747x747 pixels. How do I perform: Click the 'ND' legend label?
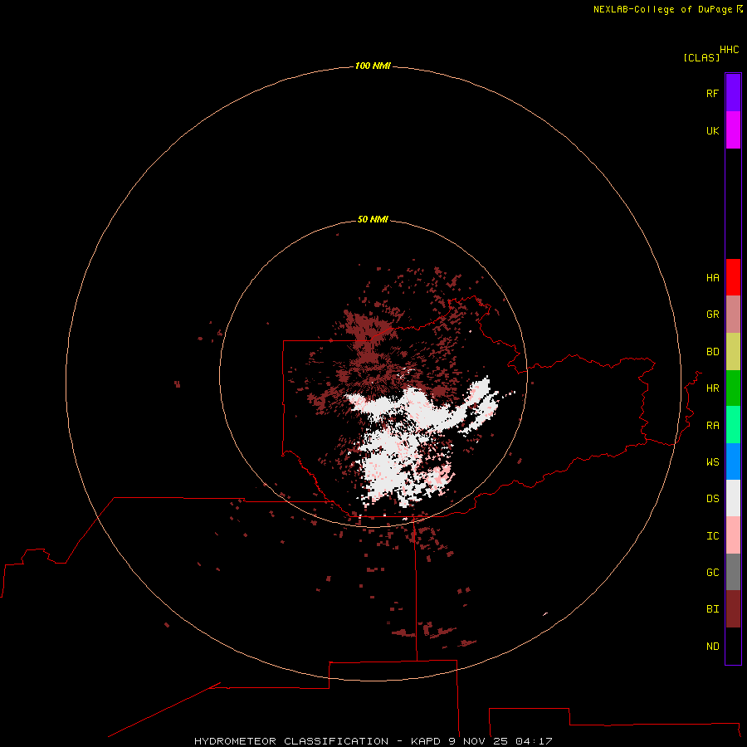pos(712,647)
